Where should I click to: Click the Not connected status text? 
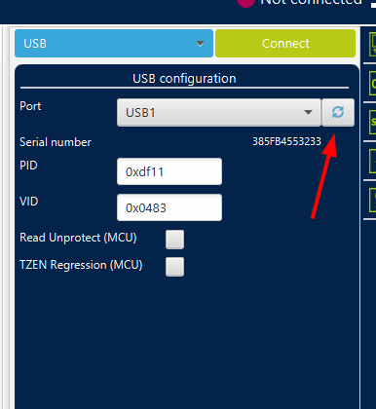[312, 3]
